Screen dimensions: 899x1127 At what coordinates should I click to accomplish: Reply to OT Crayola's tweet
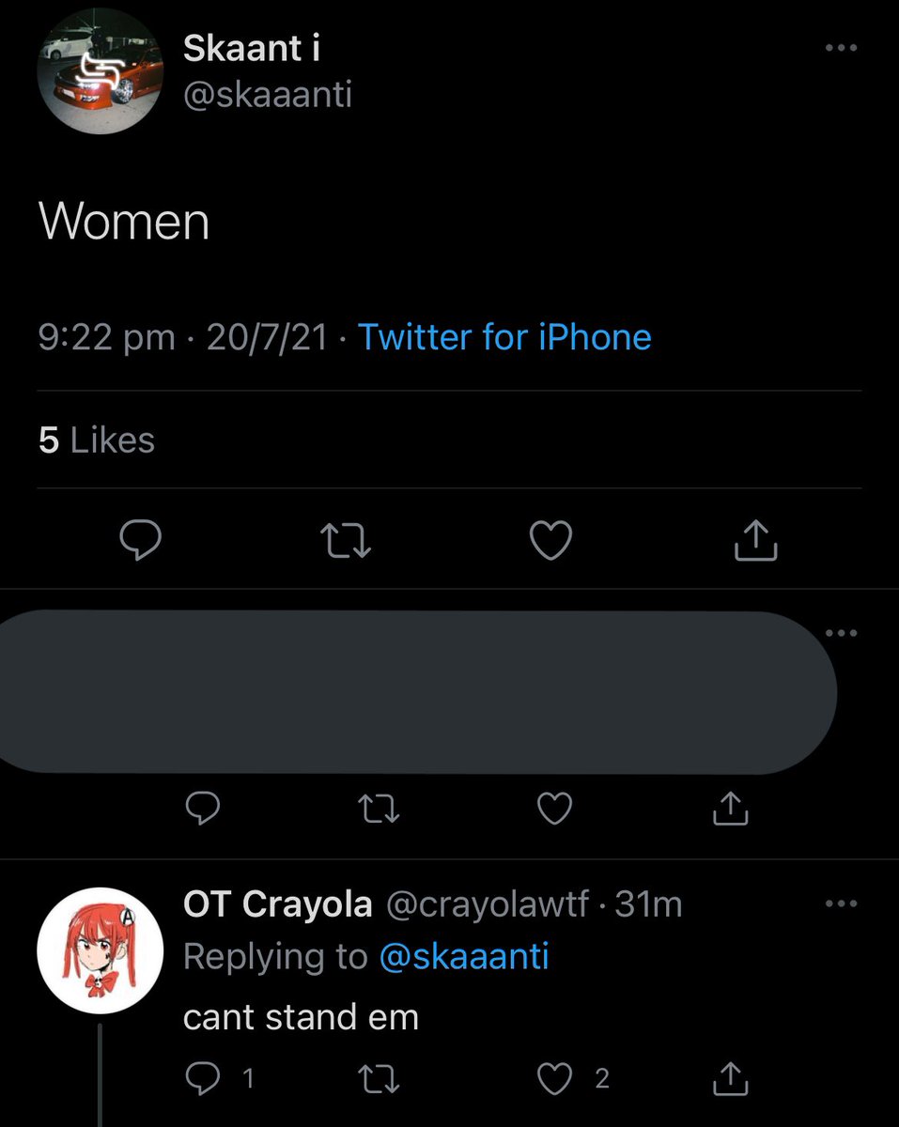[x=202, y=1079]
